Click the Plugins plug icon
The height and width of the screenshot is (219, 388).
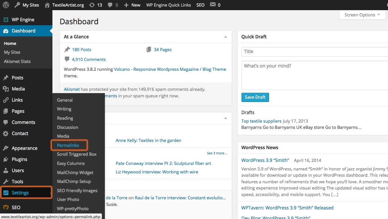(x=6, y=159)
